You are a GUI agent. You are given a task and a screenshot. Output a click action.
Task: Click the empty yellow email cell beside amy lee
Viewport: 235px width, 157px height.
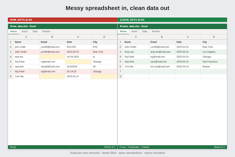(52, 57)
